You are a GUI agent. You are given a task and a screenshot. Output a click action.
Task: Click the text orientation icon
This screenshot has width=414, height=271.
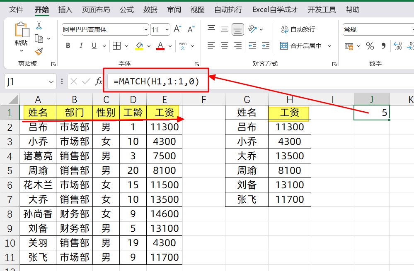pyautogui.click(x=253, y=29)
